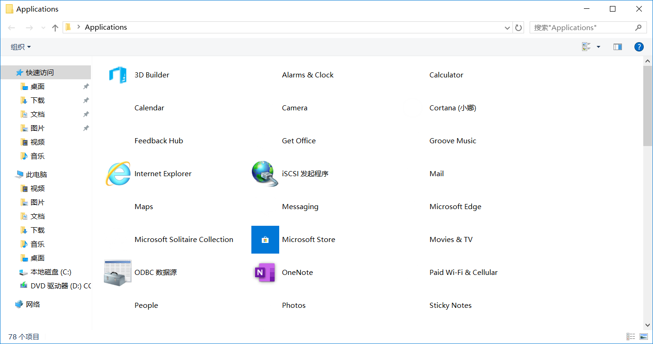Screen dimensions: 653x344
Task: Select the Photos item
Action: (294, 306)
